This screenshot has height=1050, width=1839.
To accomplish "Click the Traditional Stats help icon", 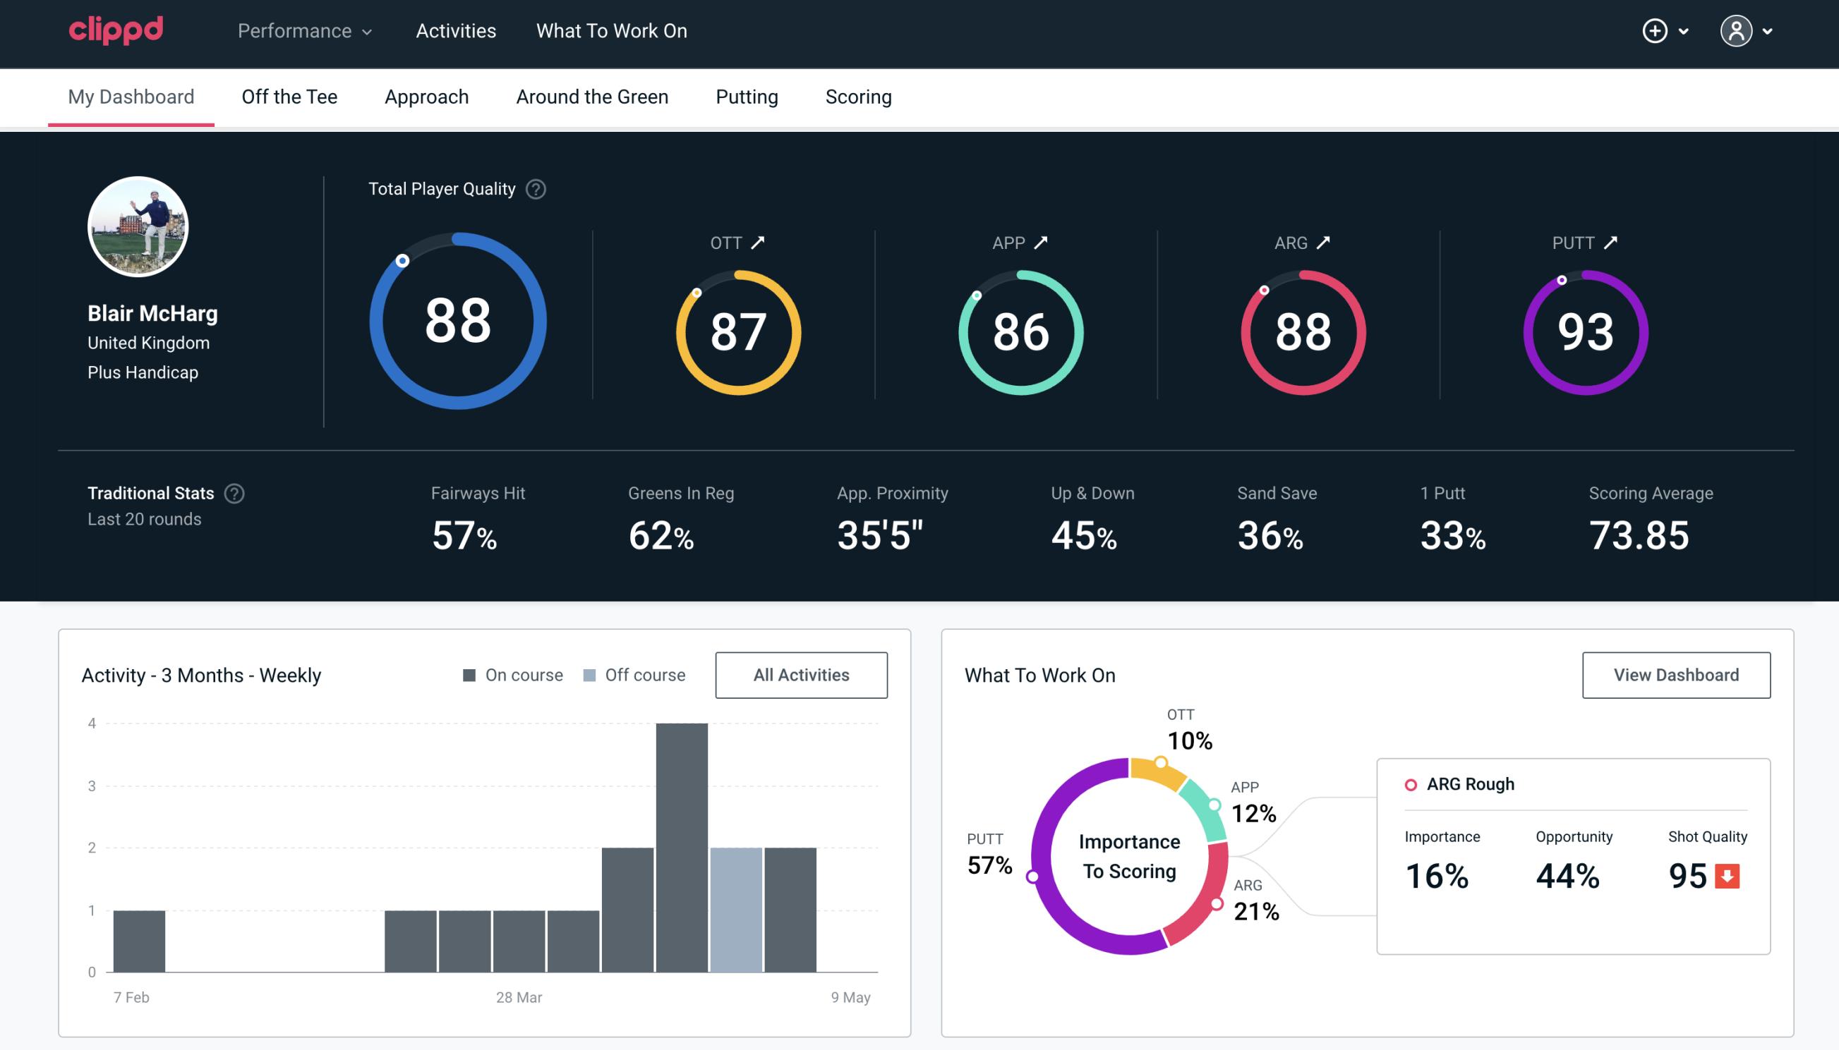I will pyautogui.click(x=234, y=492).
